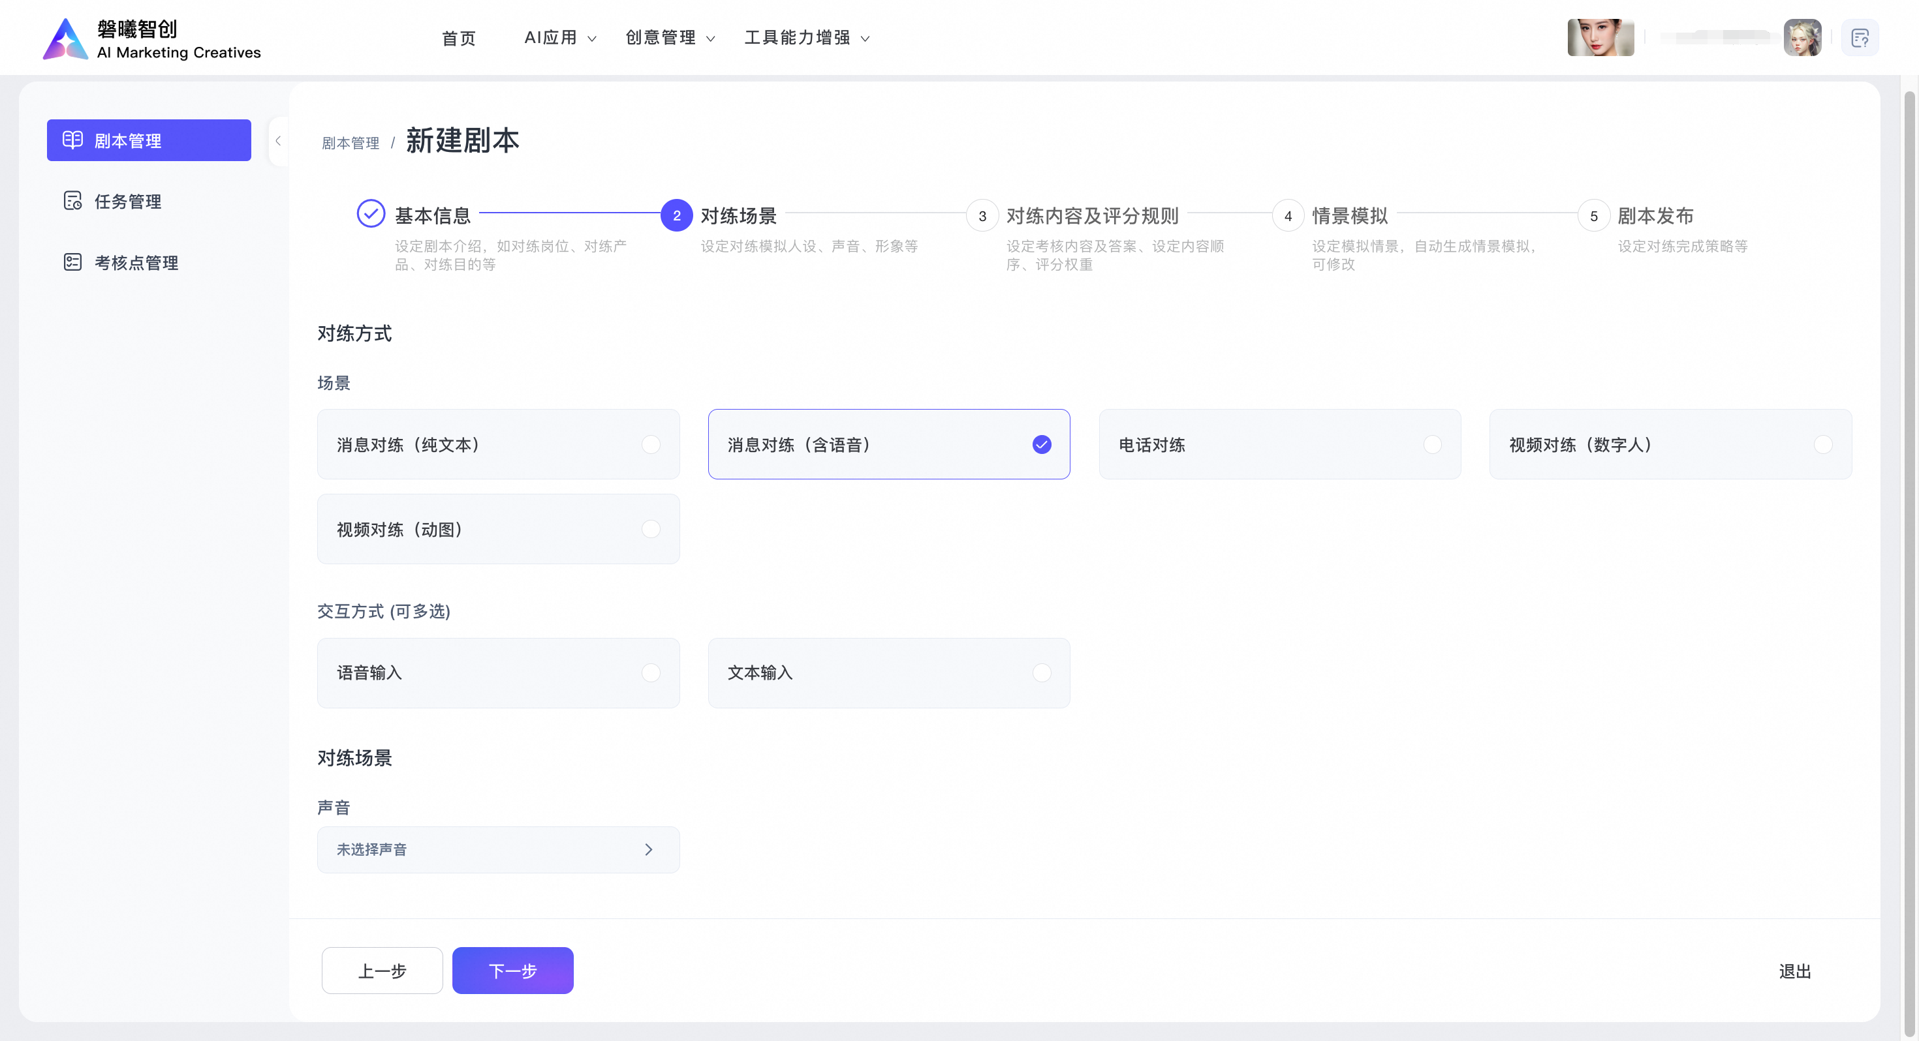Image resolution: width=1919 pixels, height=1041 pixels.
Task: Go to 首页 menu item
Action: tap(458, 38)
